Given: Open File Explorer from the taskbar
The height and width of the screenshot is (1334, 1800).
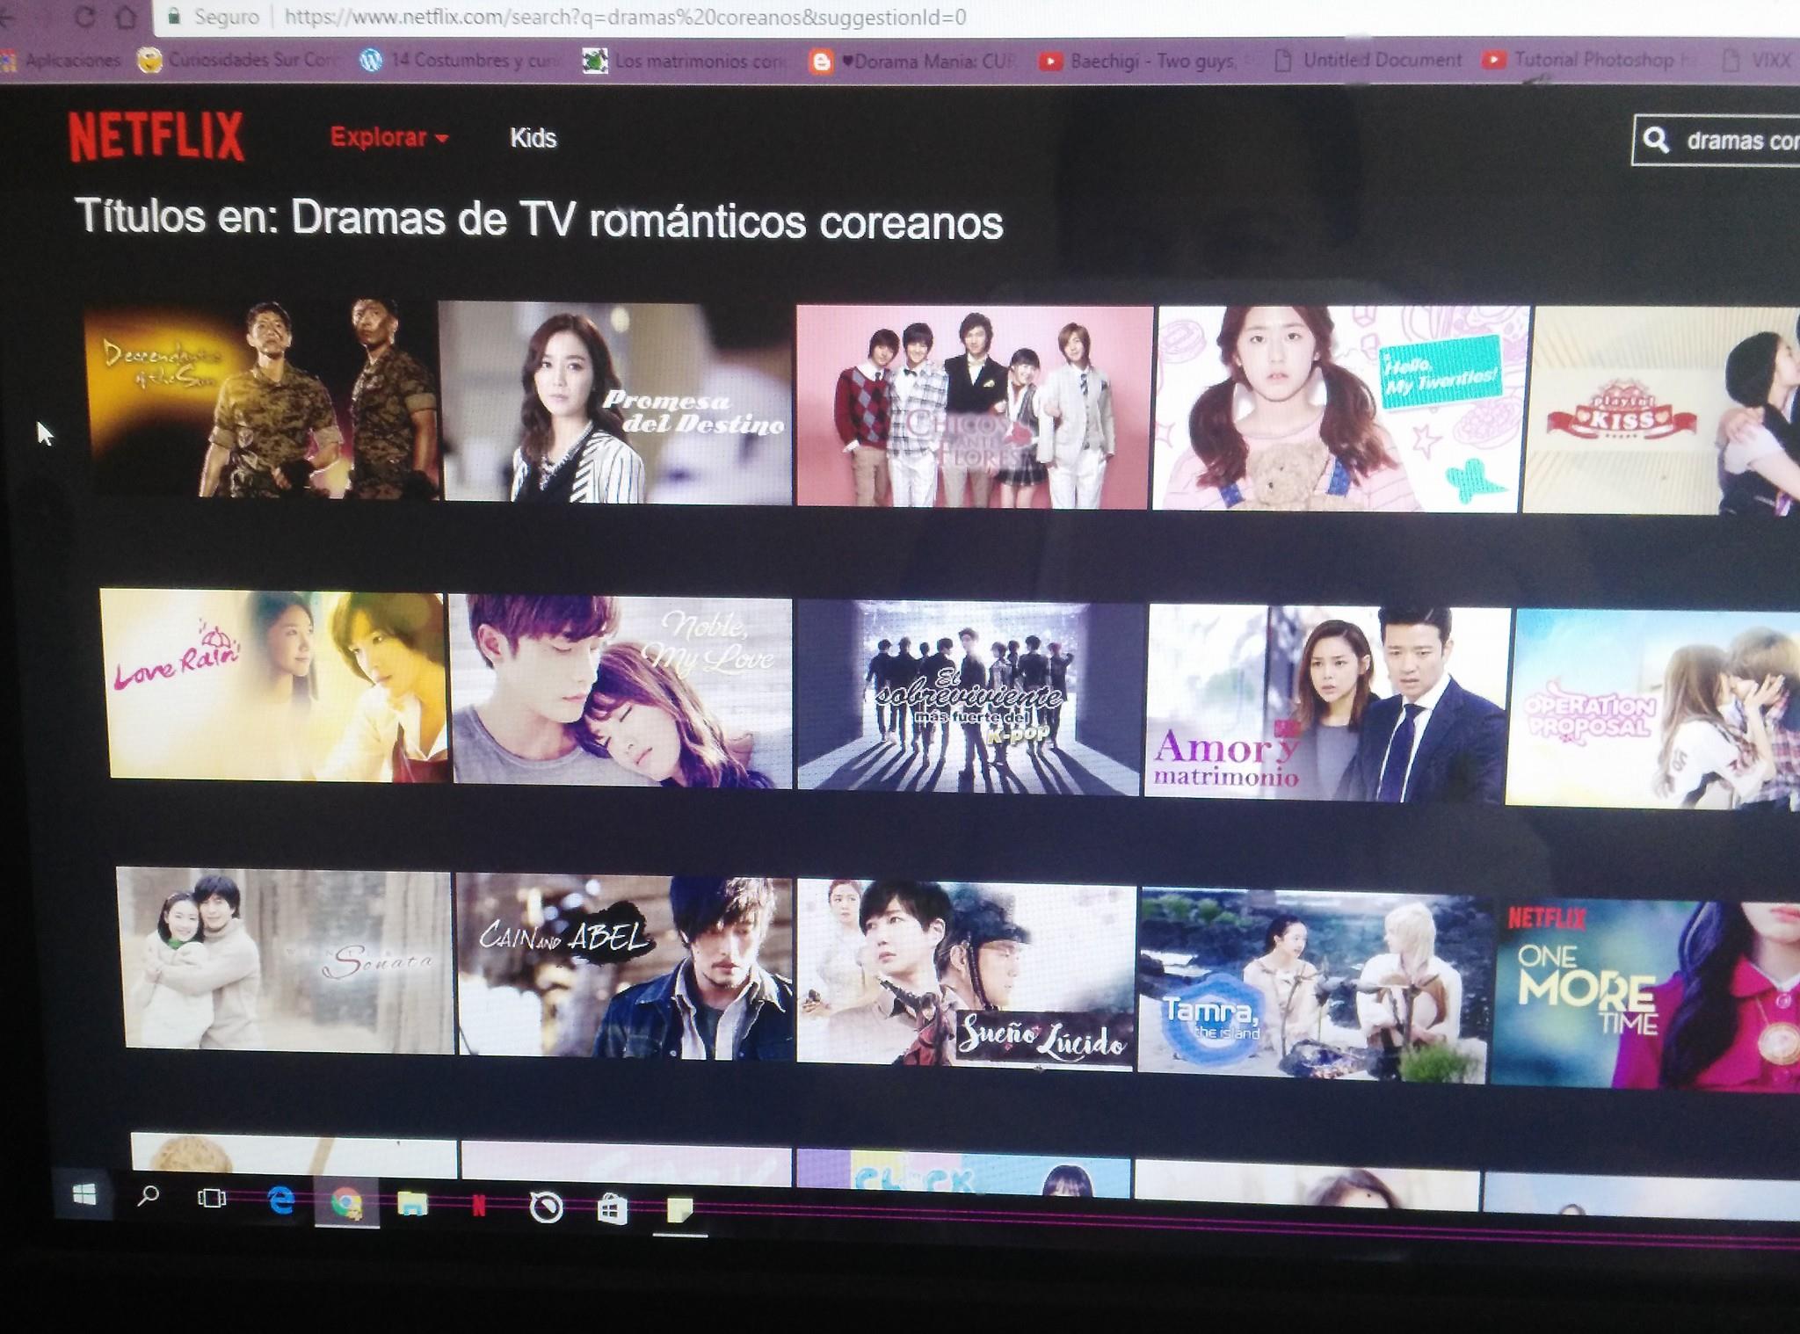Looking at the screenshot, I should pos(412,1204).
